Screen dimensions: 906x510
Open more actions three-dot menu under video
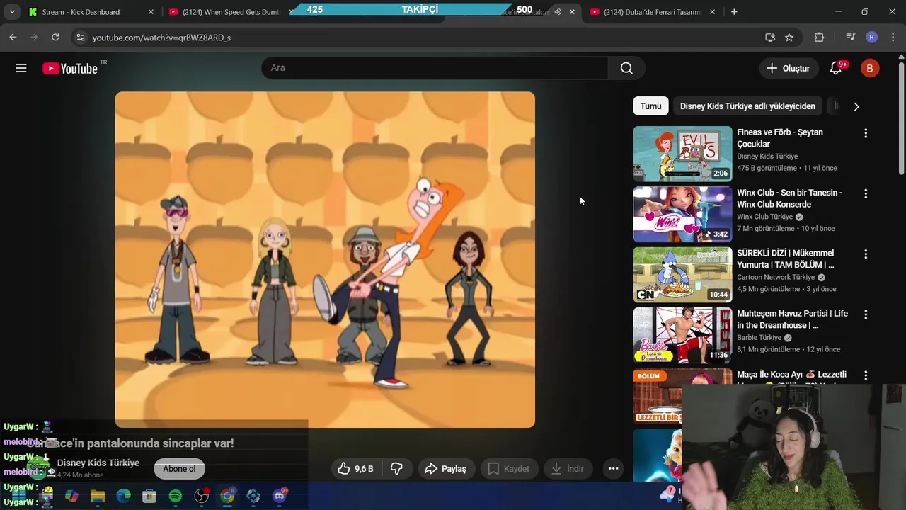(613, 468)
